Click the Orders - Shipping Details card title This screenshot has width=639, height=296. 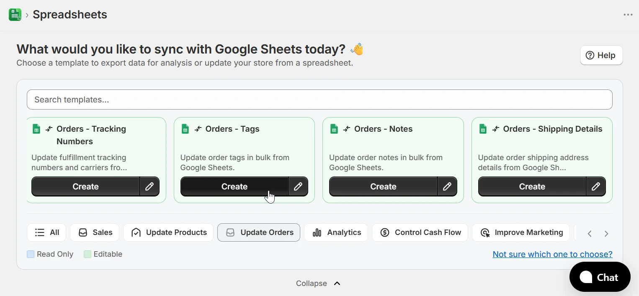point(553,129)
